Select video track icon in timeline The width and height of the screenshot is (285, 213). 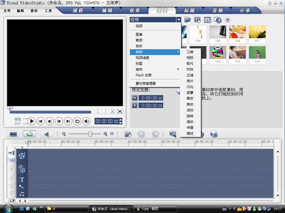[x=22, y=156]
